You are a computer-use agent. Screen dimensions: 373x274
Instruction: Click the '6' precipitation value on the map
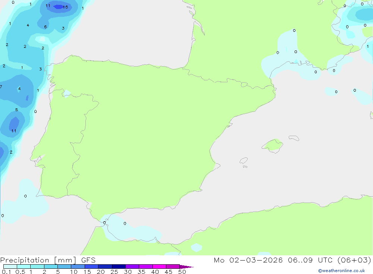tap(45, 27)
